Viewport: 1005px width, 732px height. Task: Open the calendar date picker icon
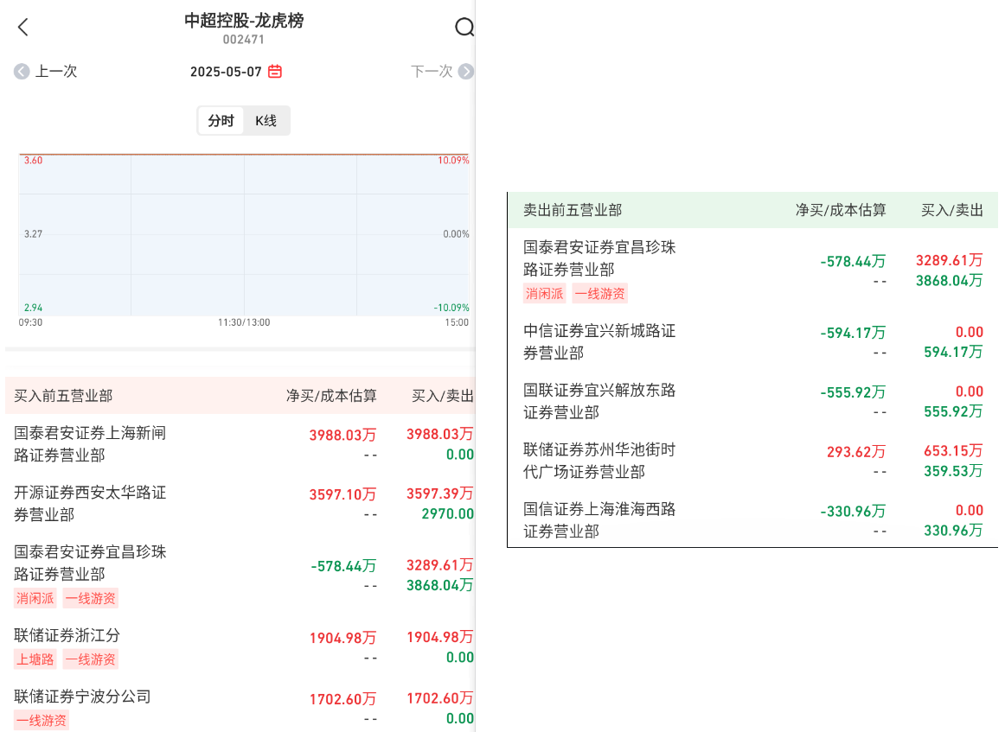(x=275, y=72)
